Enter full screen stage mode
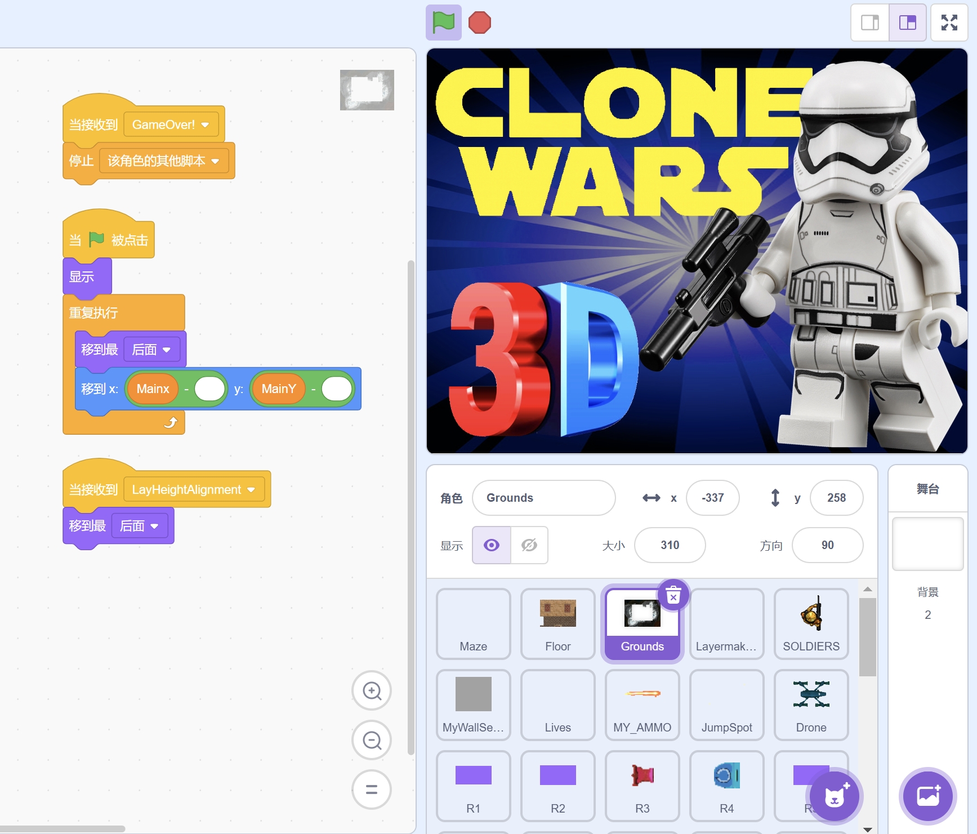Viewport: 977px width, 834px height. pos(949,23)
